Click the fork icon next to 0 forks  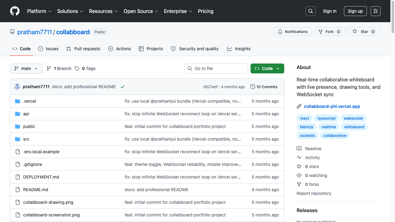299,184
